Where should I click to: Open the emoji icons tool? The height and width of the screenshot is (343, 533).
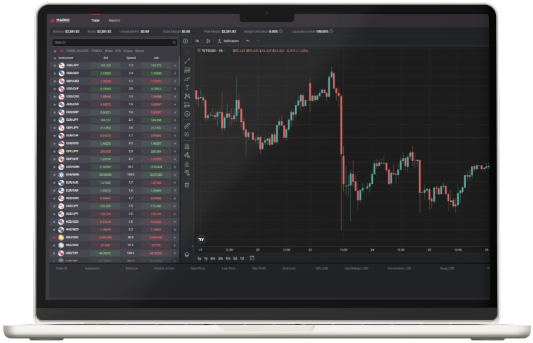pos(187,114)
